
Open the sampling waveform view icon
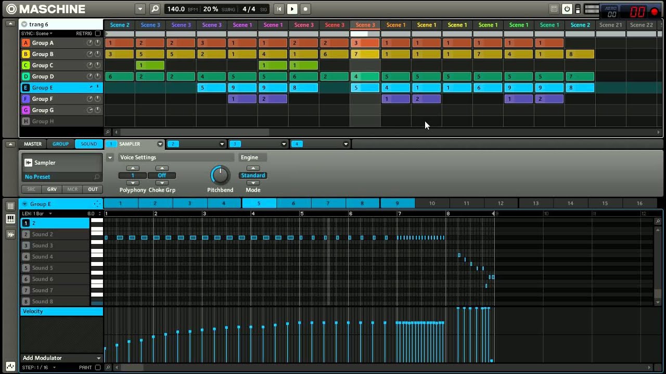coord(10,234)
